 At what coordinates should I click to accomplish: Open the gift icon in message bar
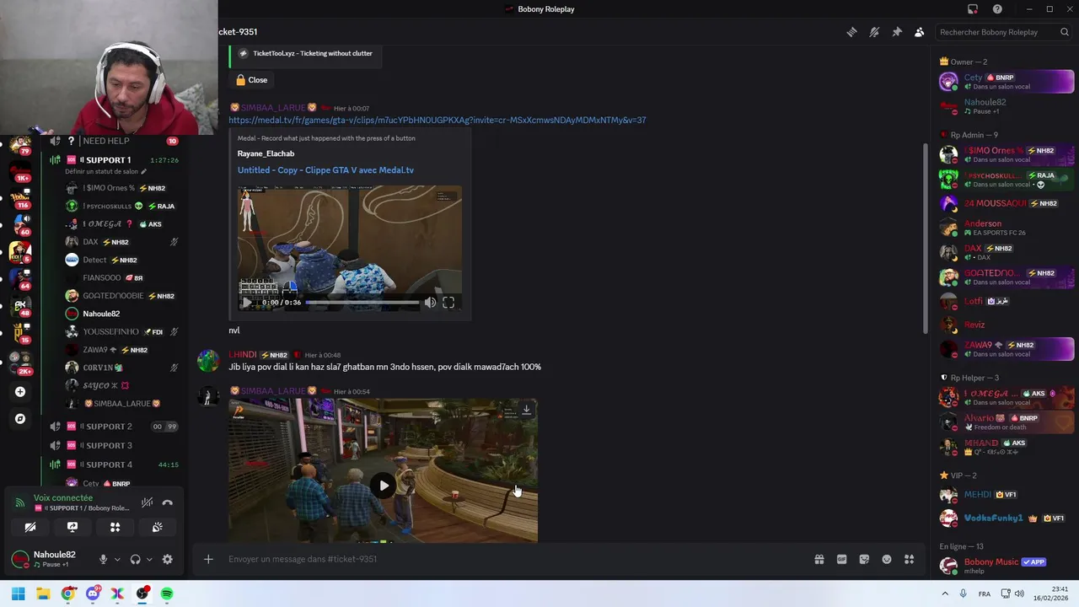click(819, 559)
